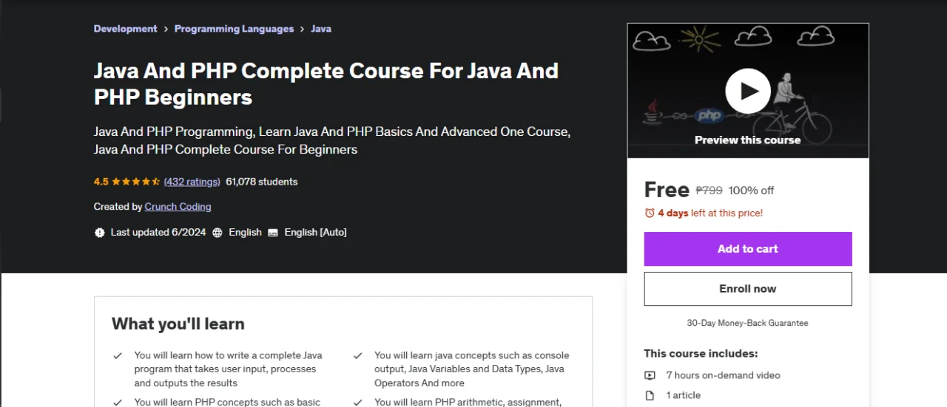Click the article document icon

click(650, 395)
